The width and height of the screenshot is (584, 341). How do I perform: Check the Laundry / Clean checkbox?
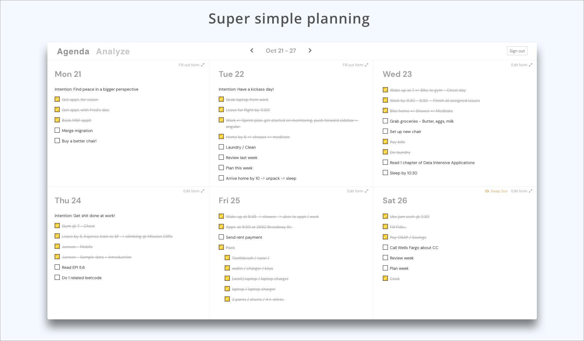(221, 147)
